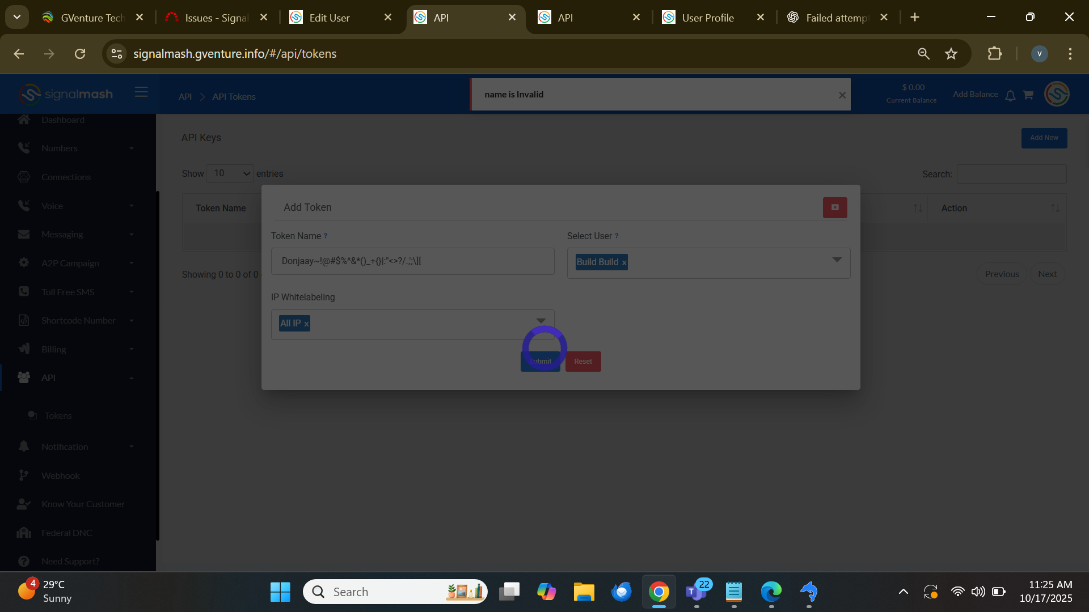Close the Add Token dialog red button

click(x=835, y=207)
